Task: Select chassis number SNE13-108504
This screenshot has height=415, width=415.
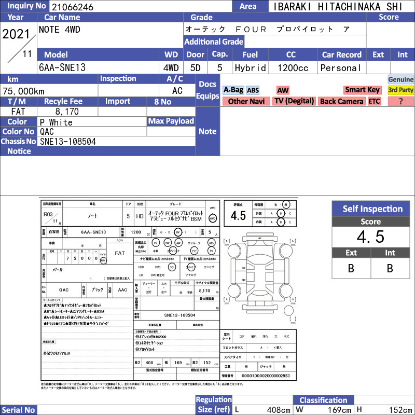Action: 68,142
